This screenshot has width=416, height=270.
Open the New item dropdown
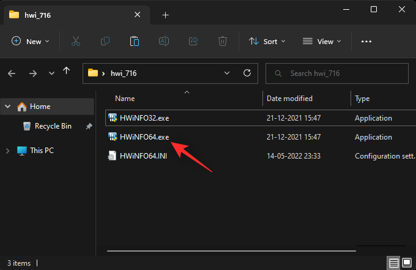coord(31,42)
